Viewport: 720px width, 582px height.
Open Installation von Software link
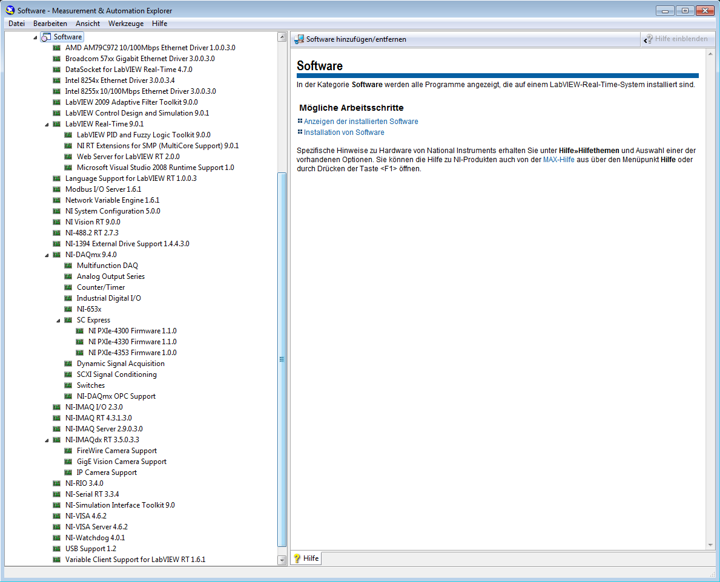pyautogui.click(x=344, y=132)
